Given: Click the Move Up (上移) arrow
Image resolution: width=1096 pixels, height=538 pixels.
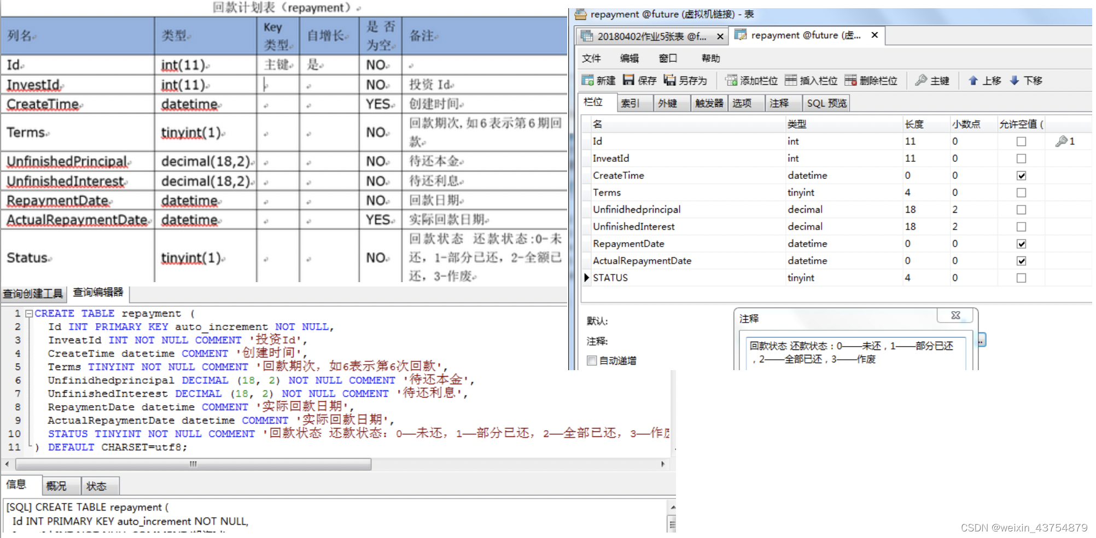Looking at the screenshot, I should (973, 80).
